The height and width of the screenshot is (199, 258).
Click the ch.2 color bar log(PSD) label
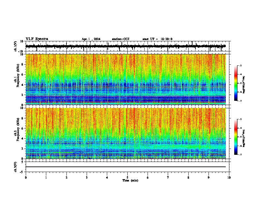pos(244,138)
